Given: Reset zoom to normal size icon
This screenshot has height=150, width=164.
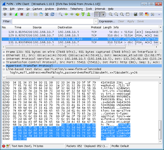Looking at the screenshot, I should click(122, 14).
